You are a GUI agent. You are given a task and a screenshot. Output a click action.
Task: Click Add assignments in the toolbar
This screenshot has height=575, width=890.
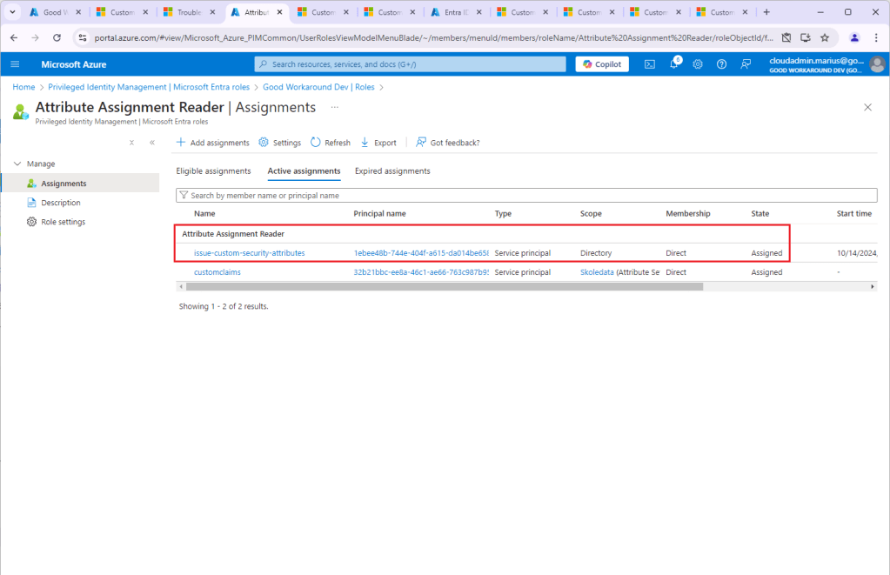click(212, 143)
